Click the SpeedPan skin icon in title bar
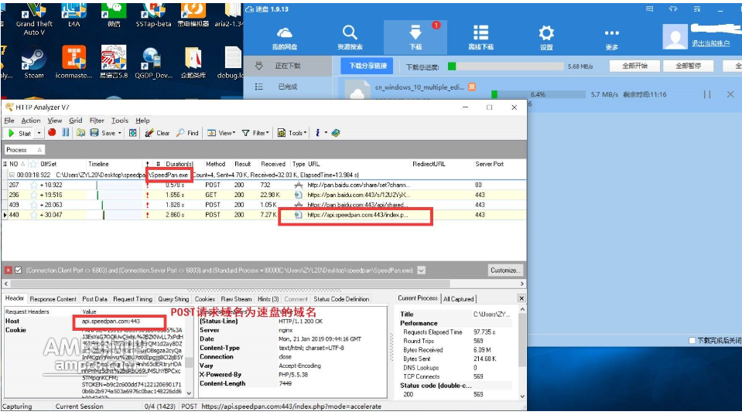This screenshot has height=415, width=742. pos(673,9)
